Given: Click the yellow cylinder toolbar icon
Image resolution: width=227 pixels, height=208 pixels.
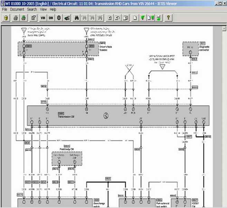Looking at the screenshot, I should [6, 18].
